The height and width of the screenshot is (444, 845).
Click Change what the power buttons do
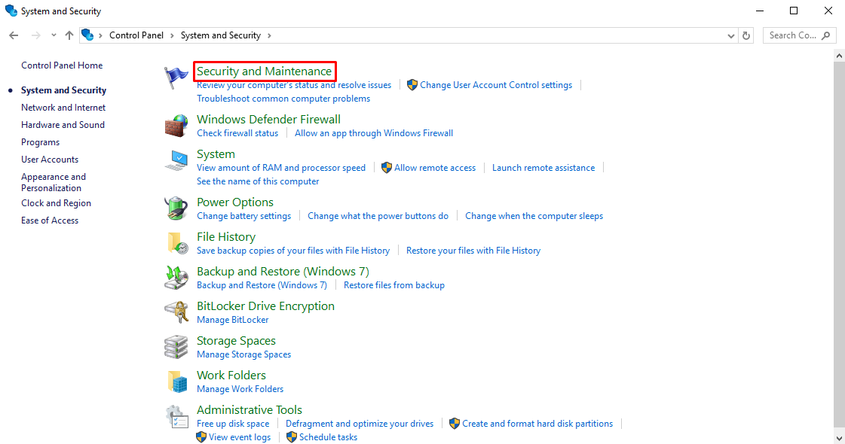(x=378, y=216)
